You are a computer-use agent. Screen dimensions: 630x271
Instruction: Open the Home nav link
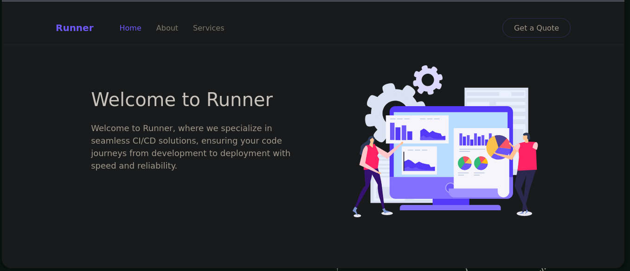130,28
